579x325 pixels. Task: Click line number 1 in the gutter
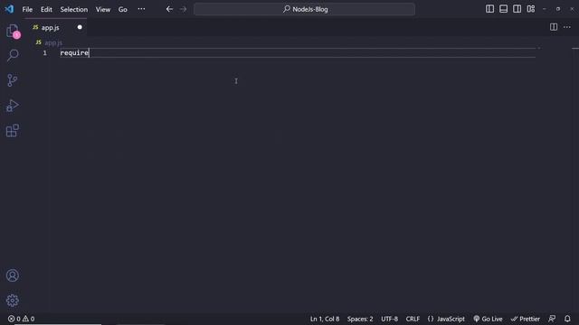[44, 53]
